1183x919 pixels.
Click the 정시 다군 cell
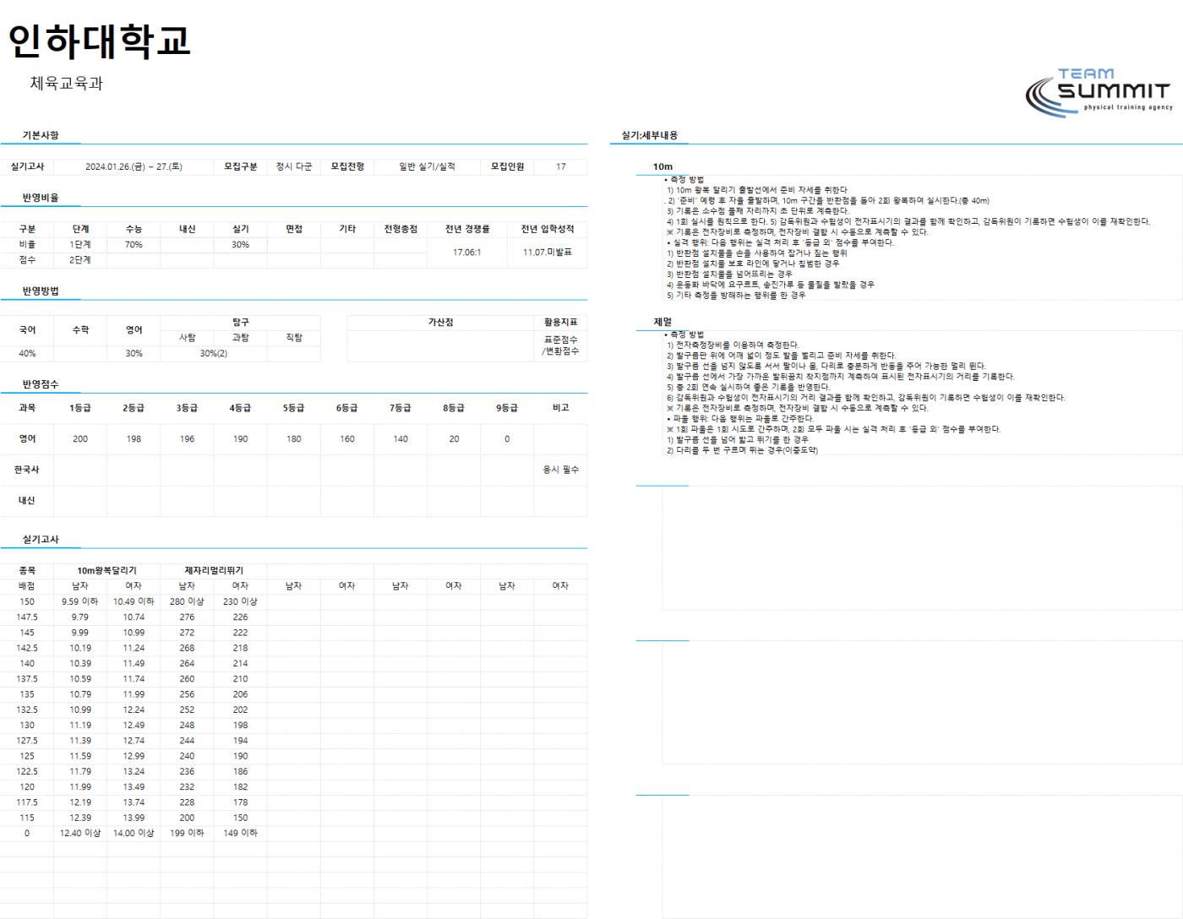294,166
